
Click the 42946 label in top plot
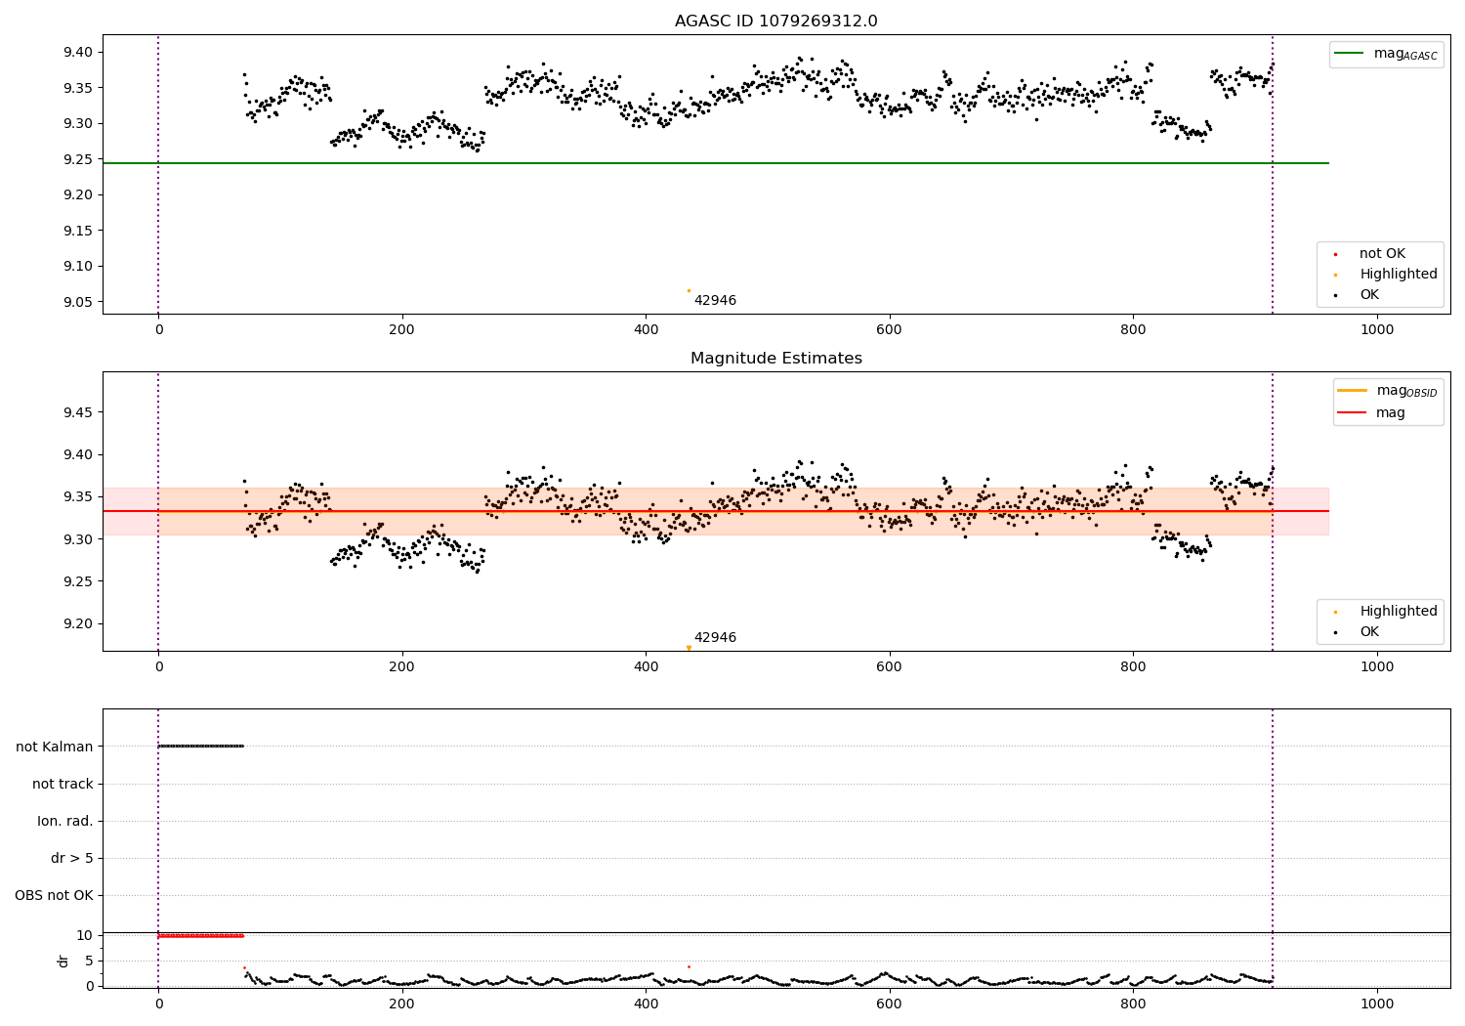pos(715,301)
